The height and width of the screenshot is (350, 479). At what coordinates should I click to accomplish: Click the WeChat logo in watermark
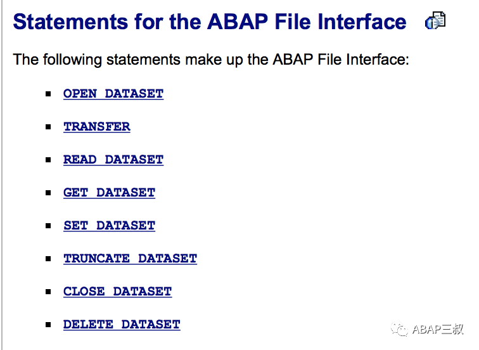click(400, 329)
